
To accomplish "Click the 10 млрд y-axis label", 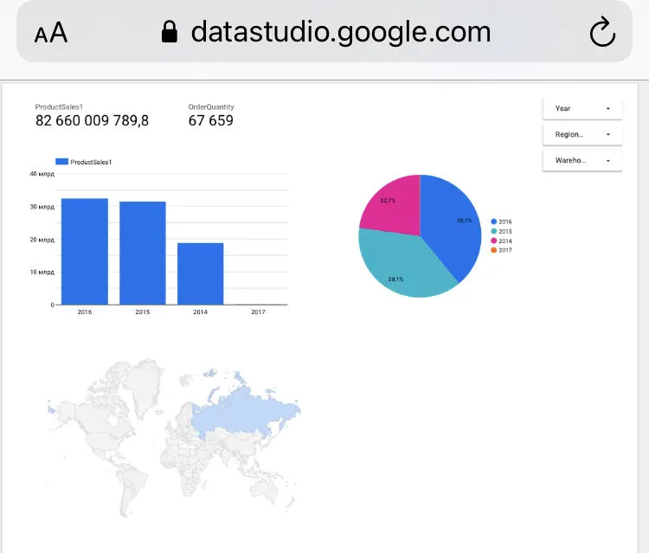I will [42, 272].
